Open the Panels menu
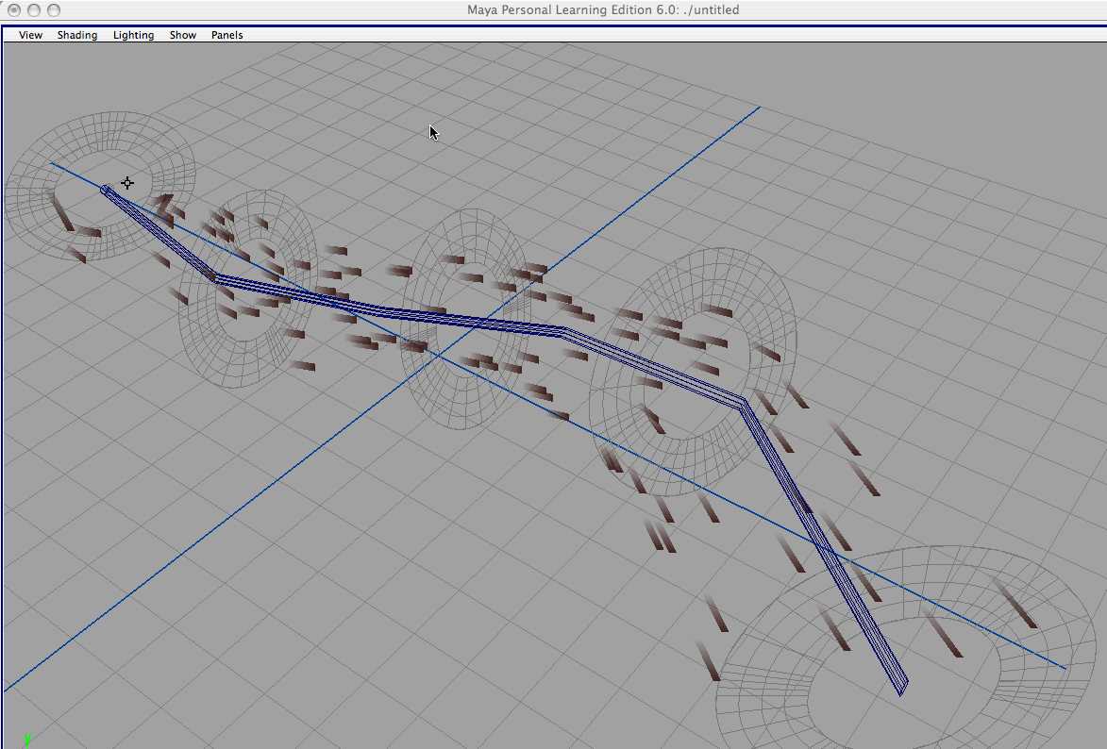Image resolution: width=1107 pixels, height=749 pixels. [226, 35]
